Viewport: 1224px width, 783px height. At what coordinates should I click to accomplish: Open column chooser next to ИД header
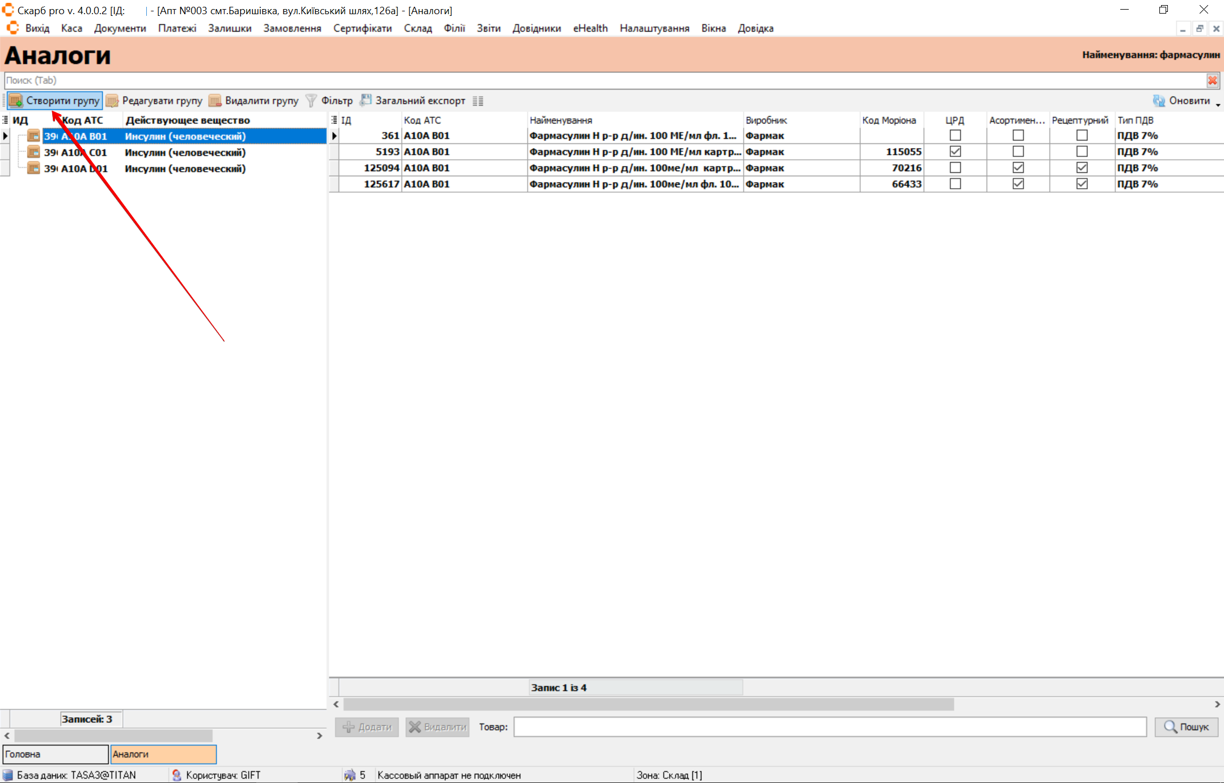[5, 120]
